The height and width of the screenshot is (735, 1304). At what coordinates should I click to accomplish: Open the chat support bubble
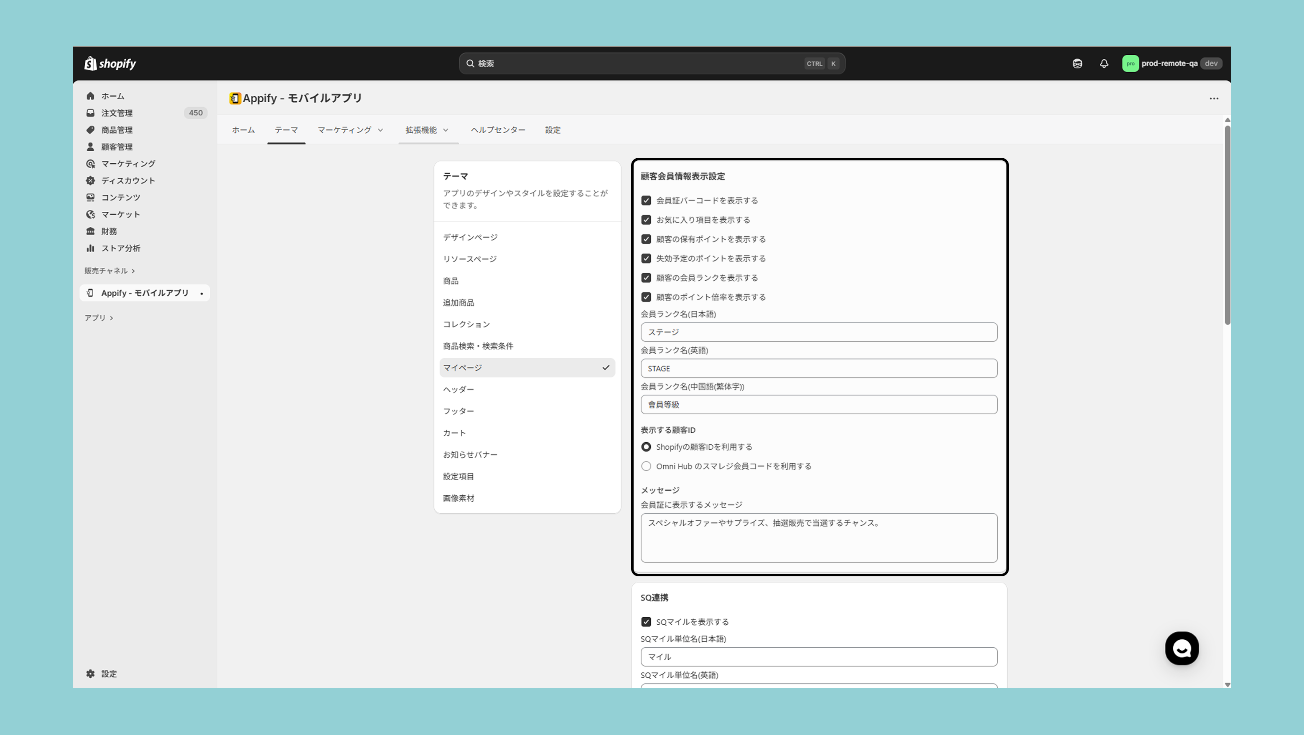(1182, 648)
